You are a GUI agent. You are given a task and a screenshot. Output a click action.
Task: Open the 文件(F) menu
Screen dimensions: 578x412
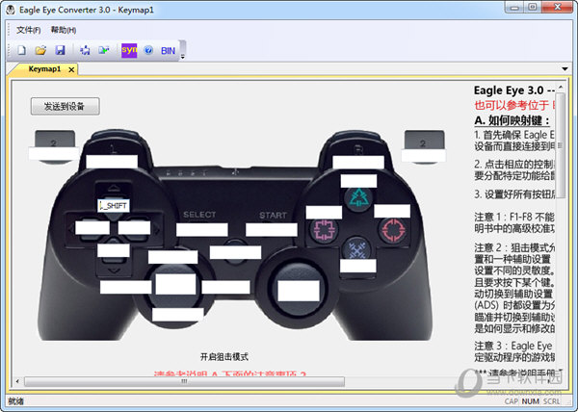pos(28,30)
